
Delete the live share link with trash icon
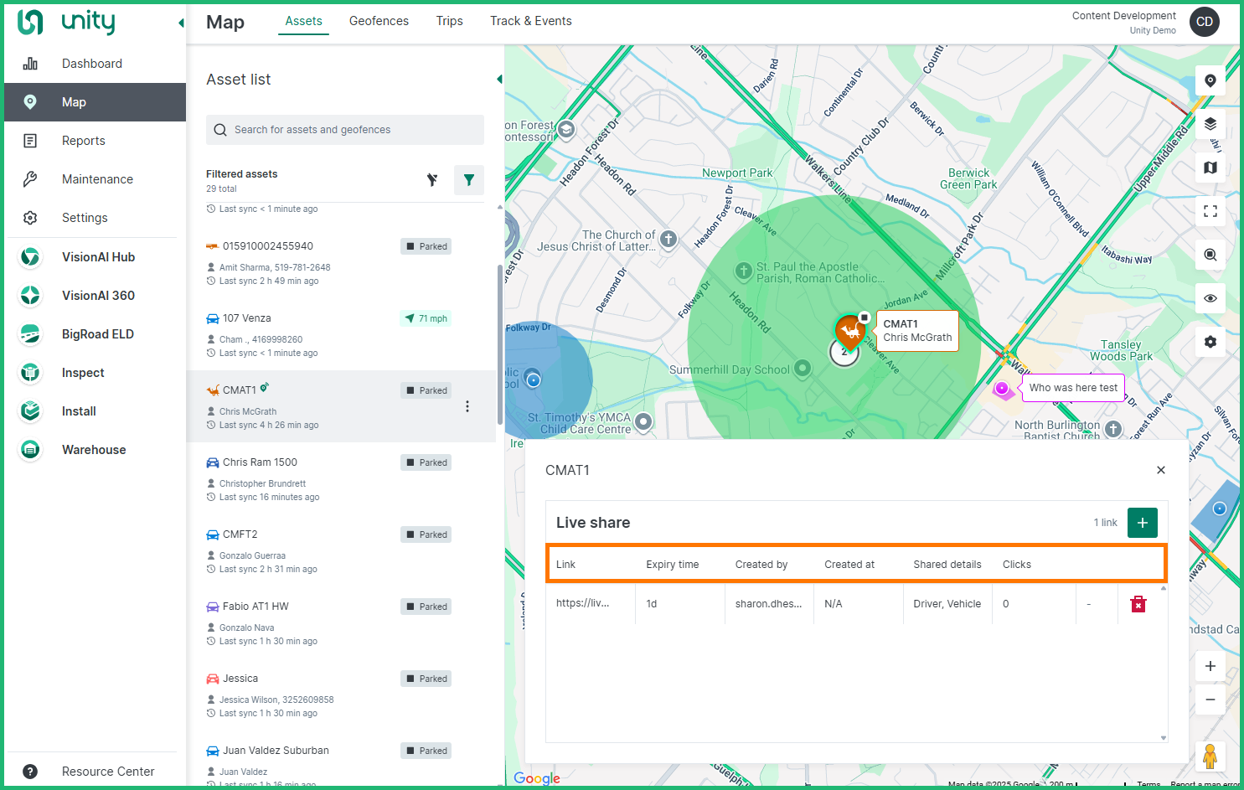pyautogui.click(x=1138, y=604)
